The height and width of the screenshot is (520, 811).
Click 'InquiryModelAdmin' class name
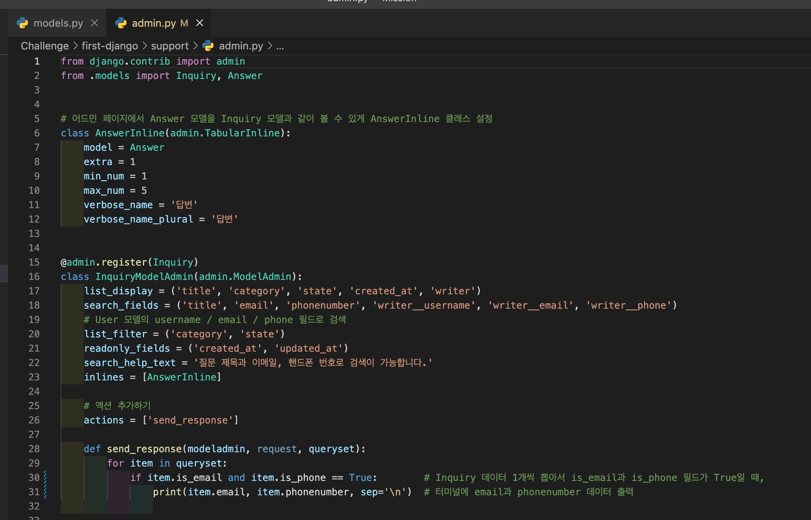pos(144,277)
